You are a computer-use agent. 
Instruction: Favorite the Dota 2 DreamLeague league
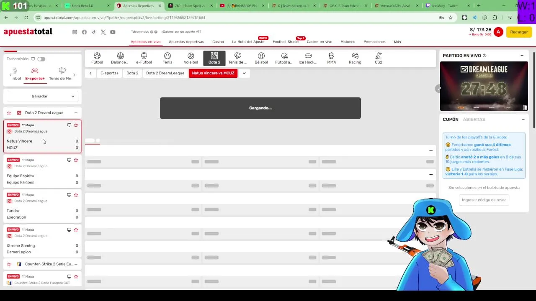(x=9, y=113)
